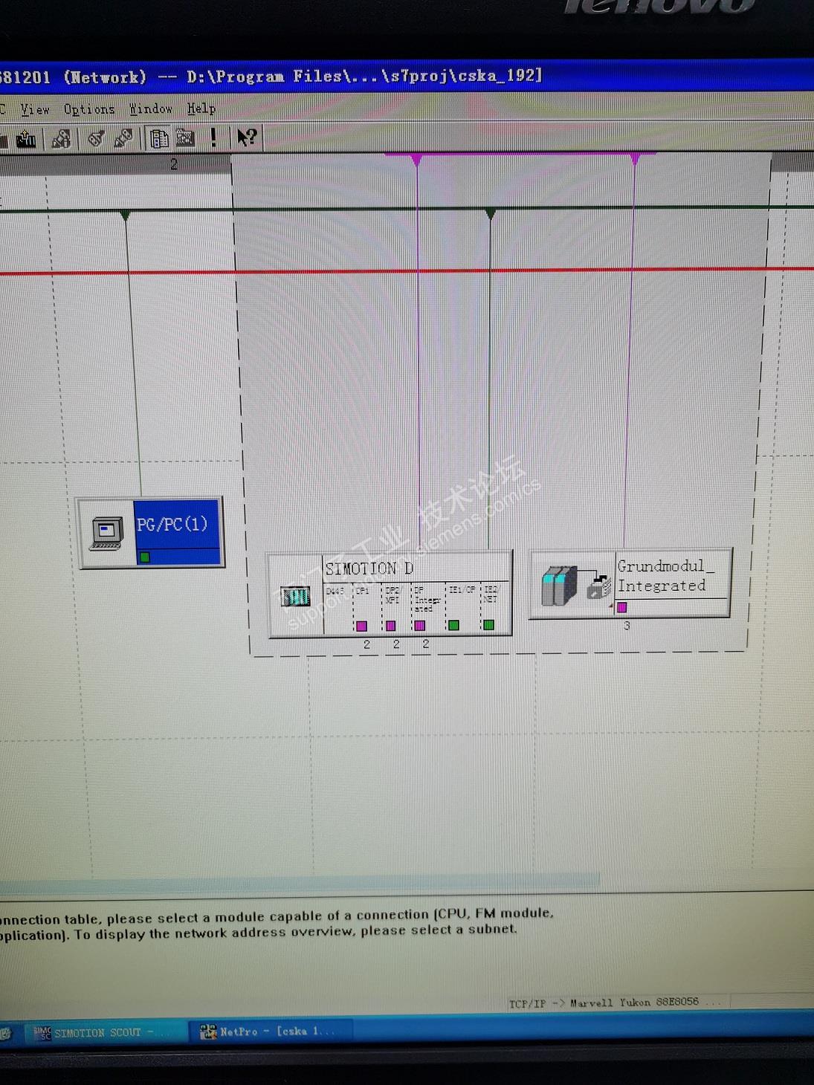The image size is (814, 1085).
Task: Click the catalog toolbar icon with blocks
Action: 61,138
